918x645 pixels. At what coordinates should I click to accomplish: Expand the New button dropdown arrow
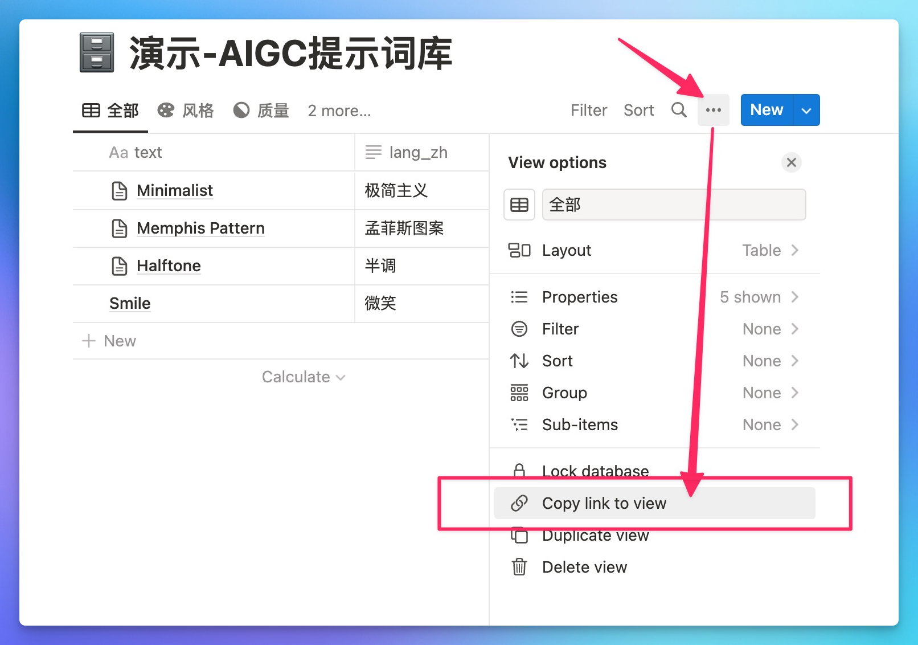pos(806,110)
